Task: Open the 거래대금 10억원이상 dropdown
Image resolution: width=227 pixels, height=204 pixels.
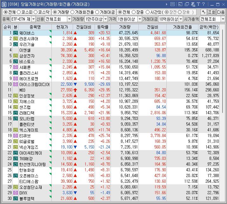Action: (x=181, y=19)
